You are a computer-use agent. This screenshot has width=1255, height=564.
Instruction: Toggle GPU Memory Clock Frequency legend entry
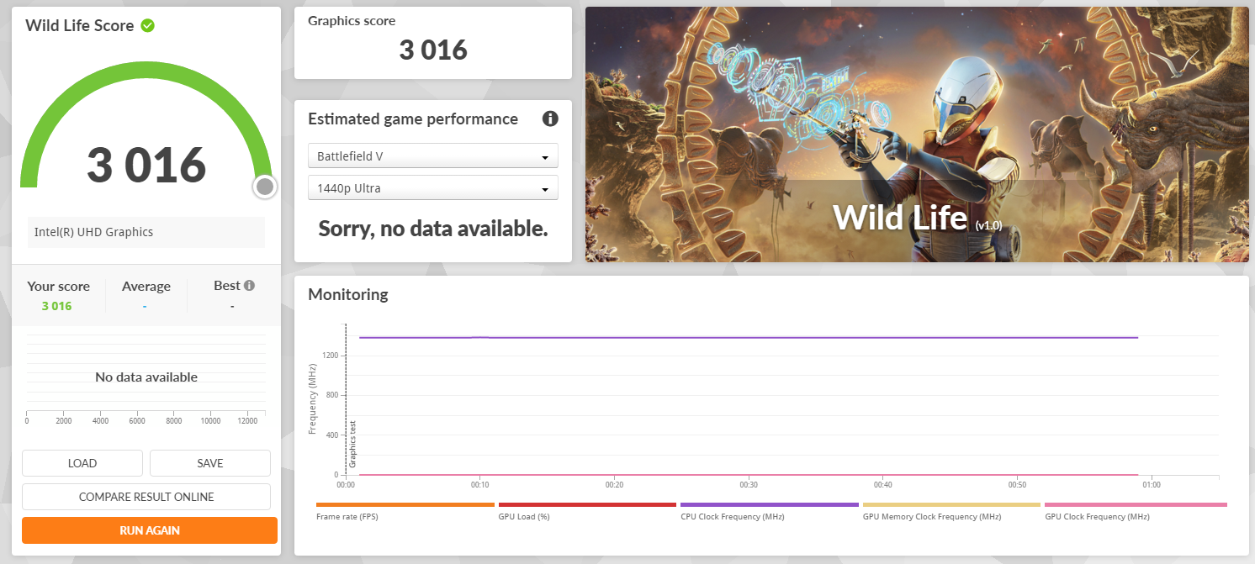pyautogui.click(x=951, y=511)
